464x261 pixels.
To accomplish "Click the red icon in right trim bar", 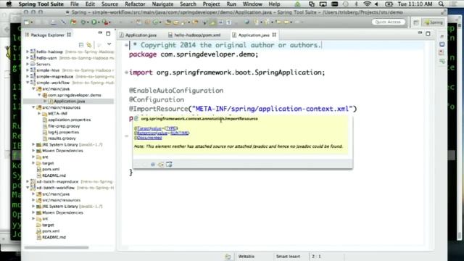I will pyautogui.click(x=442, y=53).
